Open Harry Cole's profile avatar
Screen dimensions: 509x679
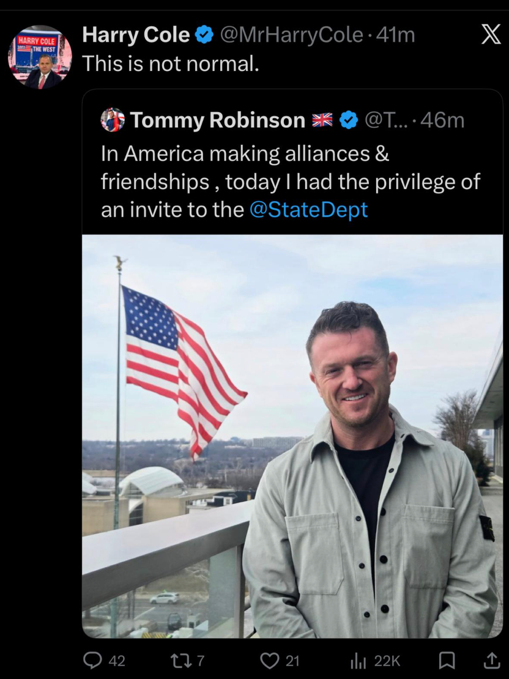click(40, 58)
